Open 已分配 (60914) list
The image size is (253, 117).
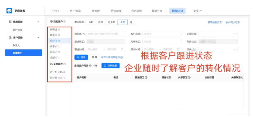58,78
